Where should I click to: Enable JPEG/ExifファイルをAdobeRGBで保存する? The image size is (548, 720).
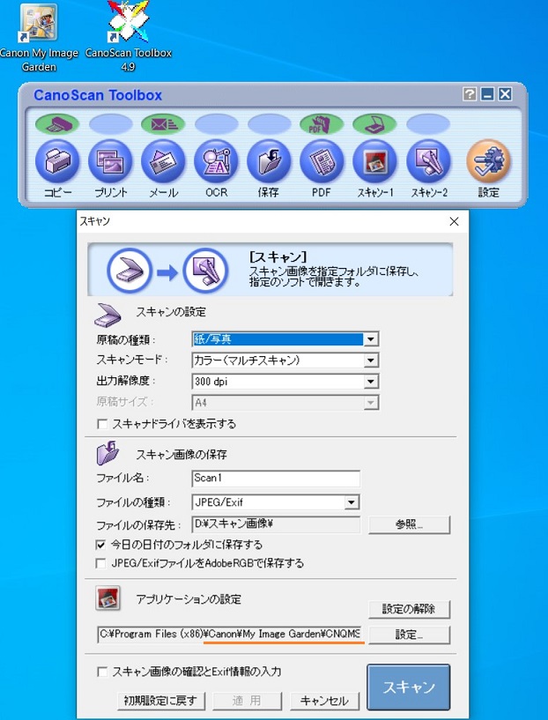pyautogui.click(x=100, y=563)
